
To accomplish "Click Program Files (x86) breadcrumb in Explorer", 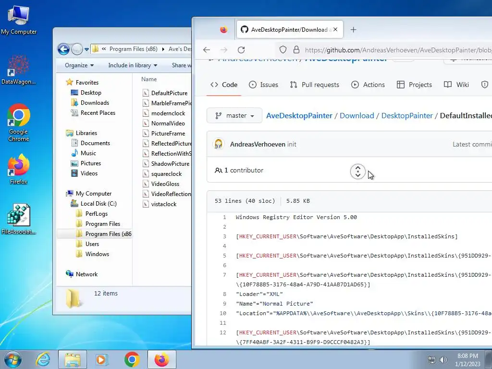I will pos(134,49).
